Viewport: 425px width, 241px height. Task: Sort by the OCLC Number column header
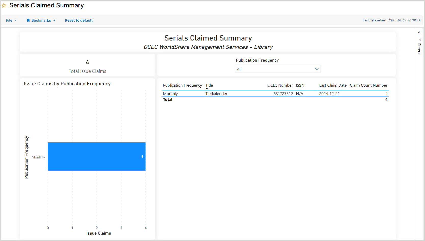tap(280, 85)
